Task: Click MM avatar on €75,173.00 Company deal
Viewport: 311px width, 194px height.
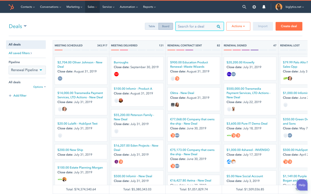Action: click(177, 166)
